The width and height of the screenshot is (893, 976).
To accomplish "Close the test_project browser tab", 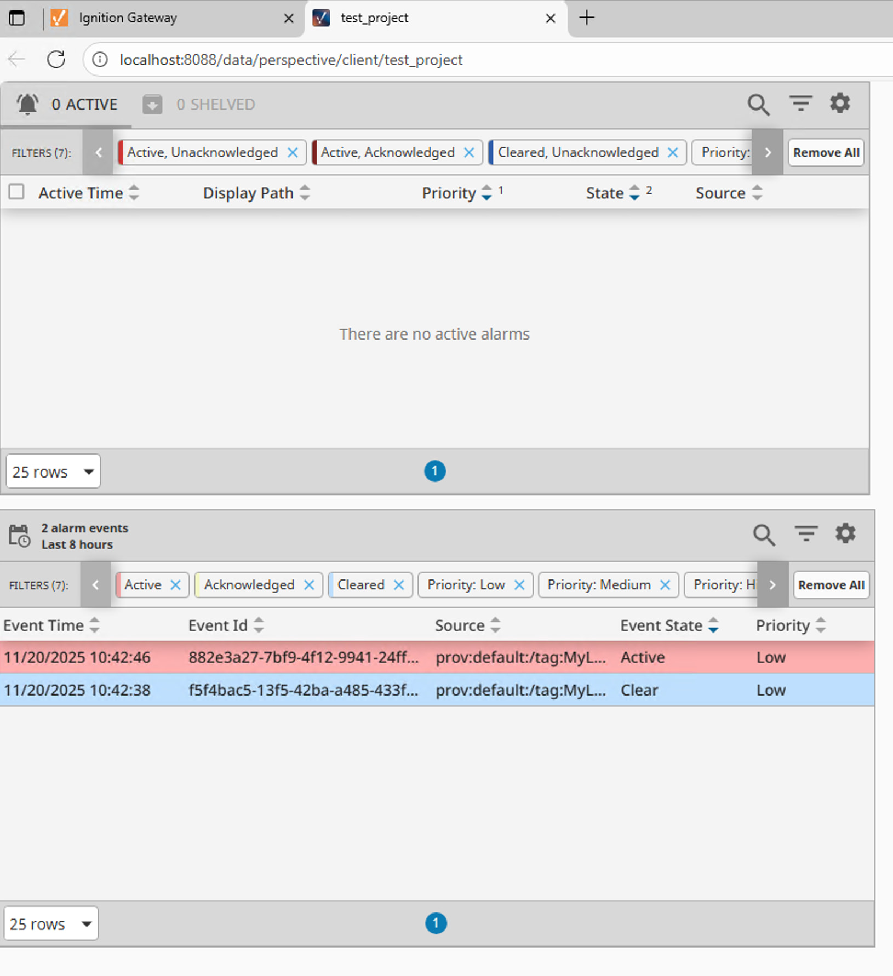I will click(x=551, y=18).
